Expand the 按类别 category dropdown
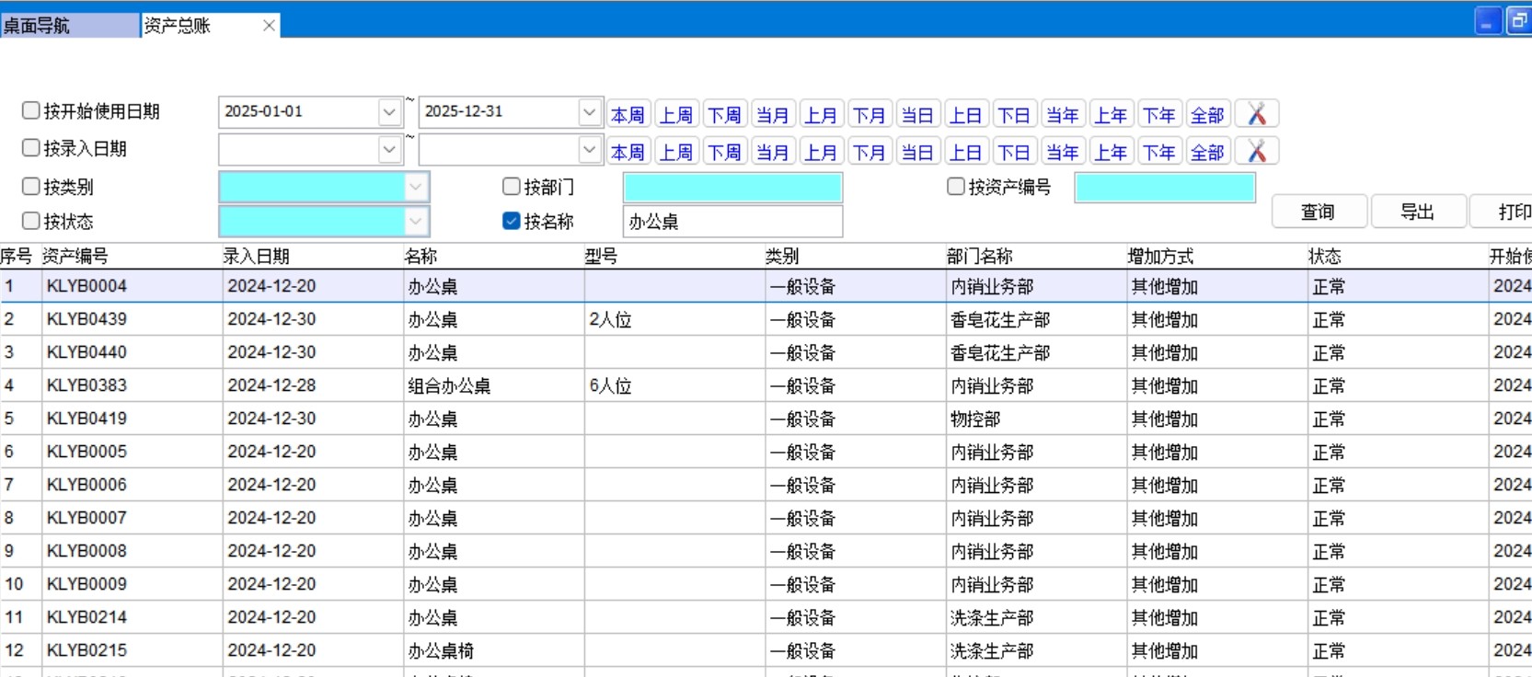The height and width of the screenshot is (677, 1532). click(416, 187)
